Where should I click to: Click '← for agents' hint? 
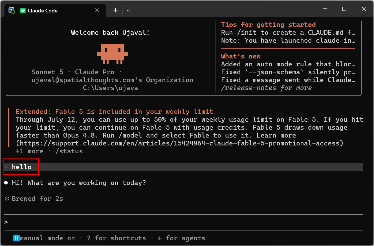[x=182, y=238]
